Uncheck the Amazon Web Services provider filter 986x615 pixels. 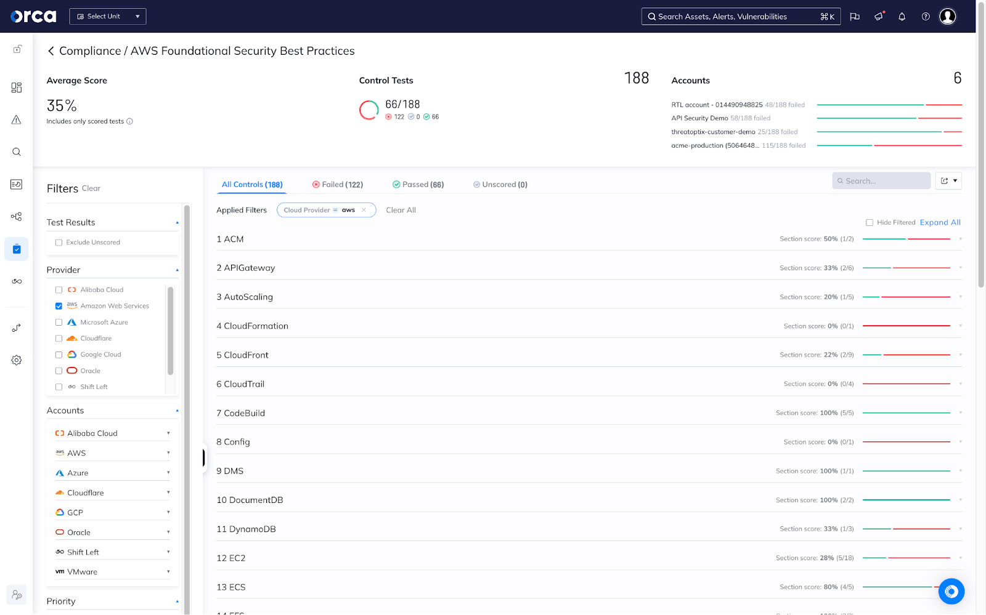click(x=59, y=305)
